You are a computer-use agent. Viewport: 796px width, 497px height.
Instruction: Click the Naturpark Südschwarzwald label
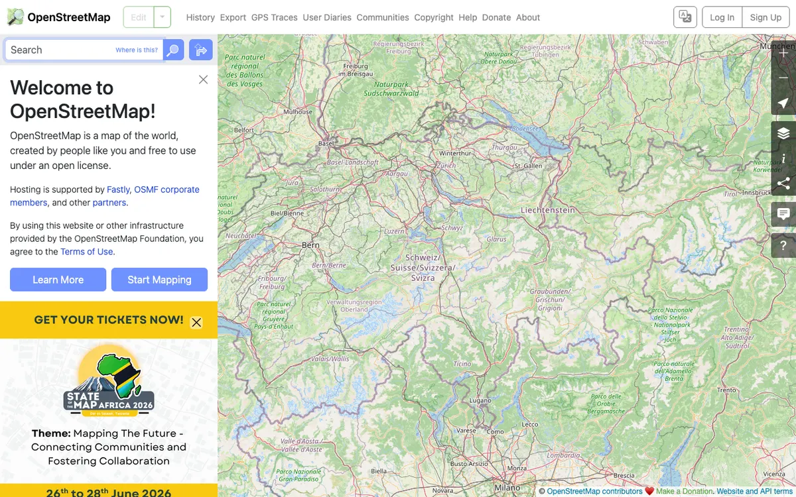tap(391, 89)
